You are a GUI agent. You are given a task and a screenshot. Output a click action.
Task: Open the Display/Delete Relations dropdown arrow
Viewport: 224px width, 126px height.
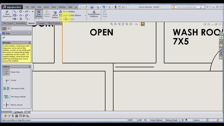pyautogui.click(x=94, y=20)
